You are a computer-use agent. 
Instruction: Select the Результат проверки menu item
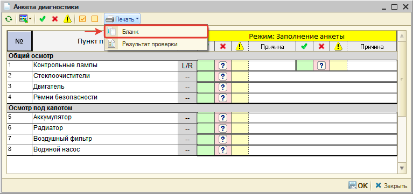pos(156,44)
